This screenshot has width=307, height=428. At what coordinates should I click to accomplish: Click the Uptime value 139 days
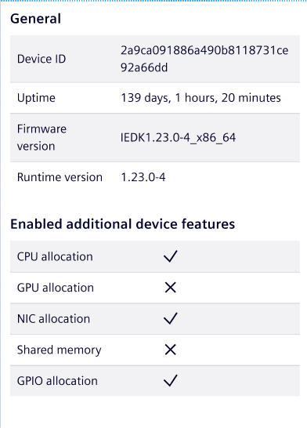click(200, 98)
